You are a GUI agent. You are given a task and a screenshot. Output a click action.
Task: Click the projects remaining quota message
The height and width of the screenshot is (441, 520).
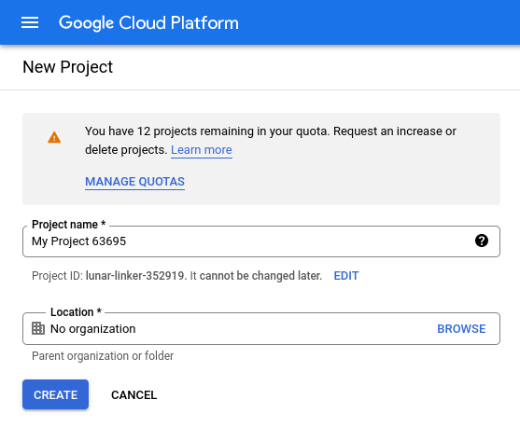point(271,141)
